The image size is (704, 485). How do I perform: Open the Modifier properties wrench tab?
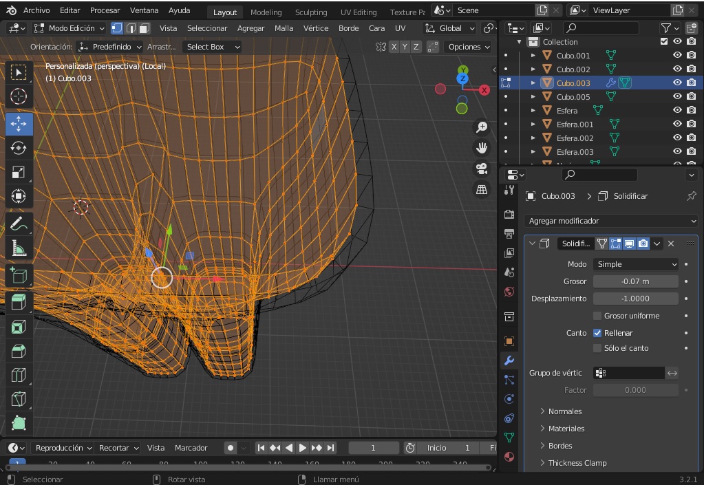pyautogui.click(x=509, y=360)
